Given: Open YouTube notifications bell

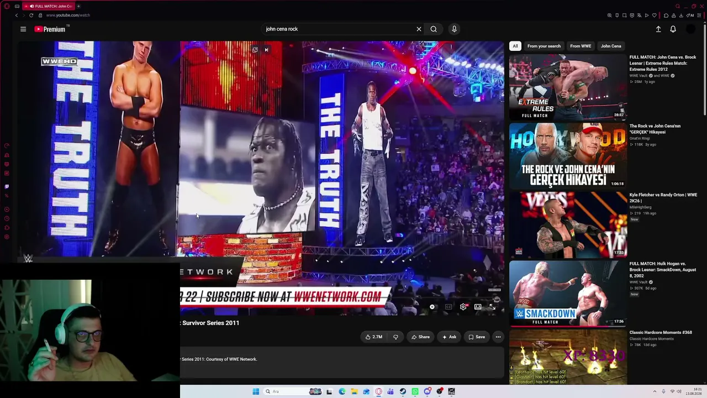Looking at the screenshot, I should tap(673, 29).
